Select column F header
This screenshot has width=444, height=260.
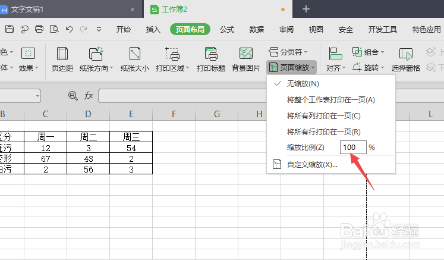click(x=174, y=114)
